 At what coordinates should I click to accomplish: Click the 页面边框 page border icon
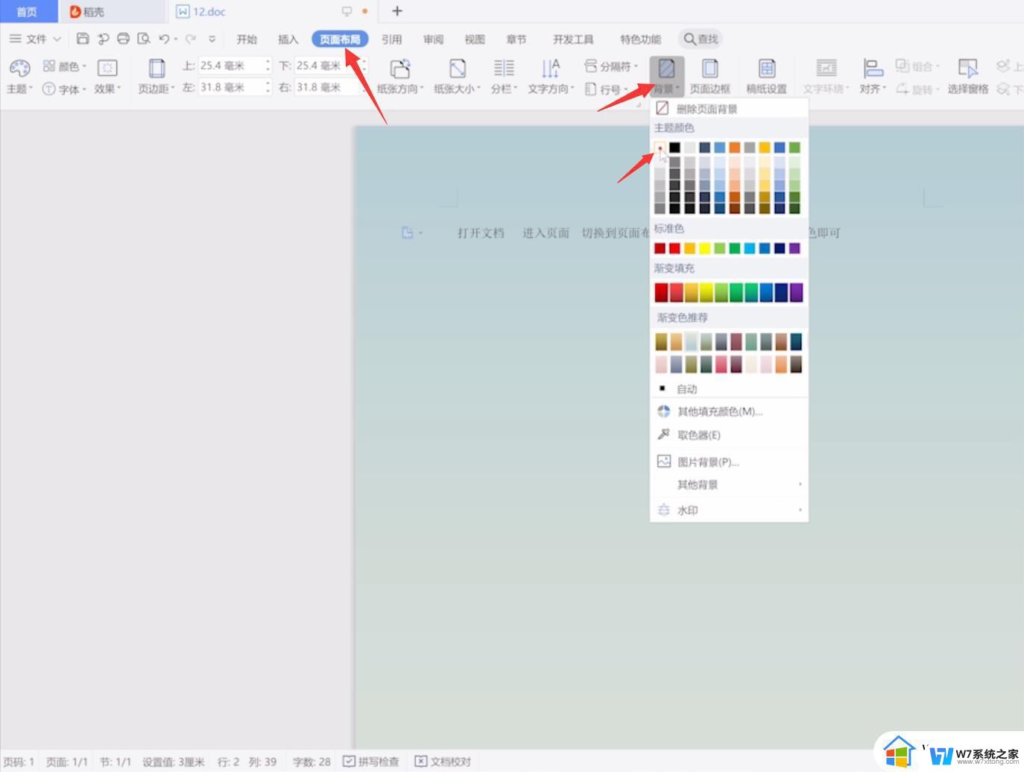point(710,69)
